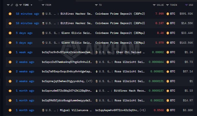Expand the TIME sort dropdown arrow
This screenshot has width=197, height=116.
[31, 5]
